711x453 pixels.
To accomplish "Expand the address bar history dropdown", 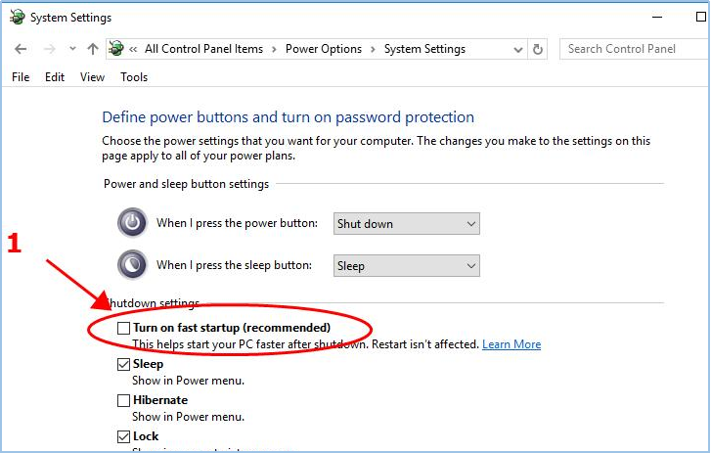I will (x=516, y=49).
